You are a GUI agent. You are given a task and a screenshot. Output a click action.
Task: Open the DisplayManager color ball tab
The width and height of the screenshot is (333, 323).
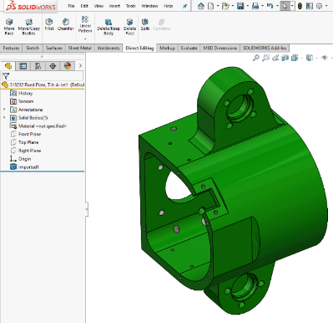[68, 66]
